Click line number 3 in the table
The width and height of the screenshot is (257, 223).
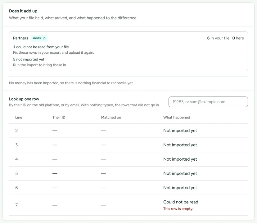click(x=16, y=145)
